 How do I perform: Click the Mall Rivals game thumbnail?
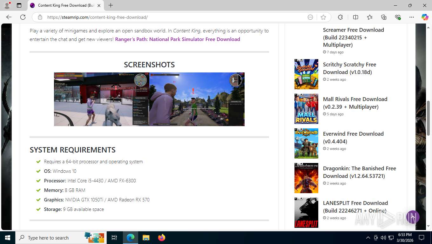click(306, 109)
